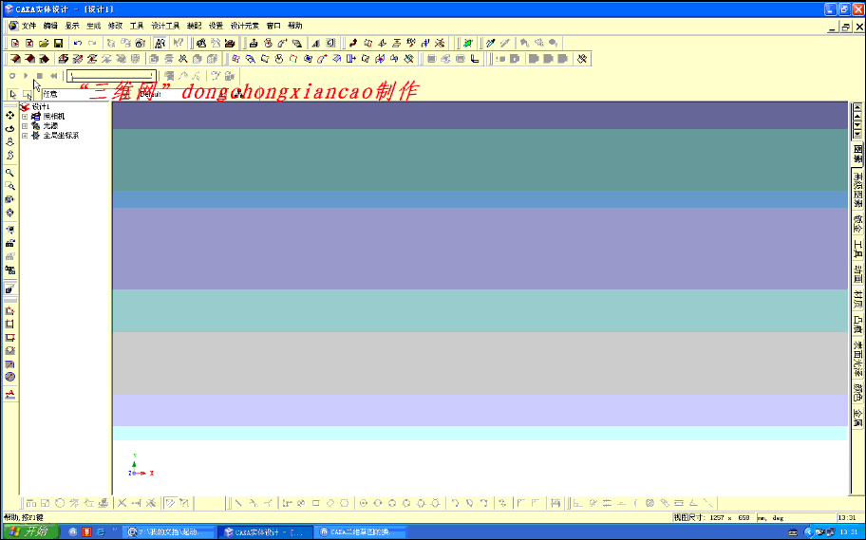Open the 生成 menu
Screen dimensions: 866x540
tap(93, 26)
